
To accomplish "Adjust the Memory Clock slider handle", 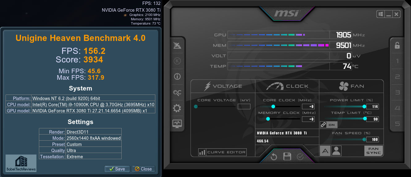I will point(268,119).
